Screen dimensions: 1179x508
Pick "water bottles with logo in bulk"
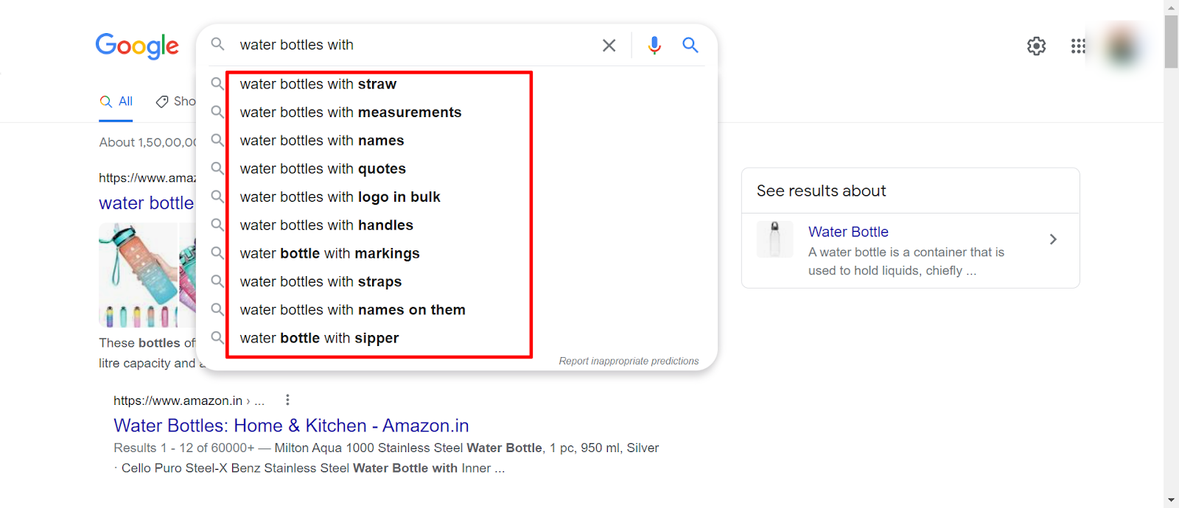(340, 197)
